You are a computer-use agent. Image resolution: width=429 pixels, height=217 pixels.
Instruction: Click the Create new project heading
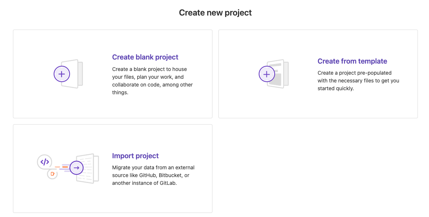click(215, 12)
